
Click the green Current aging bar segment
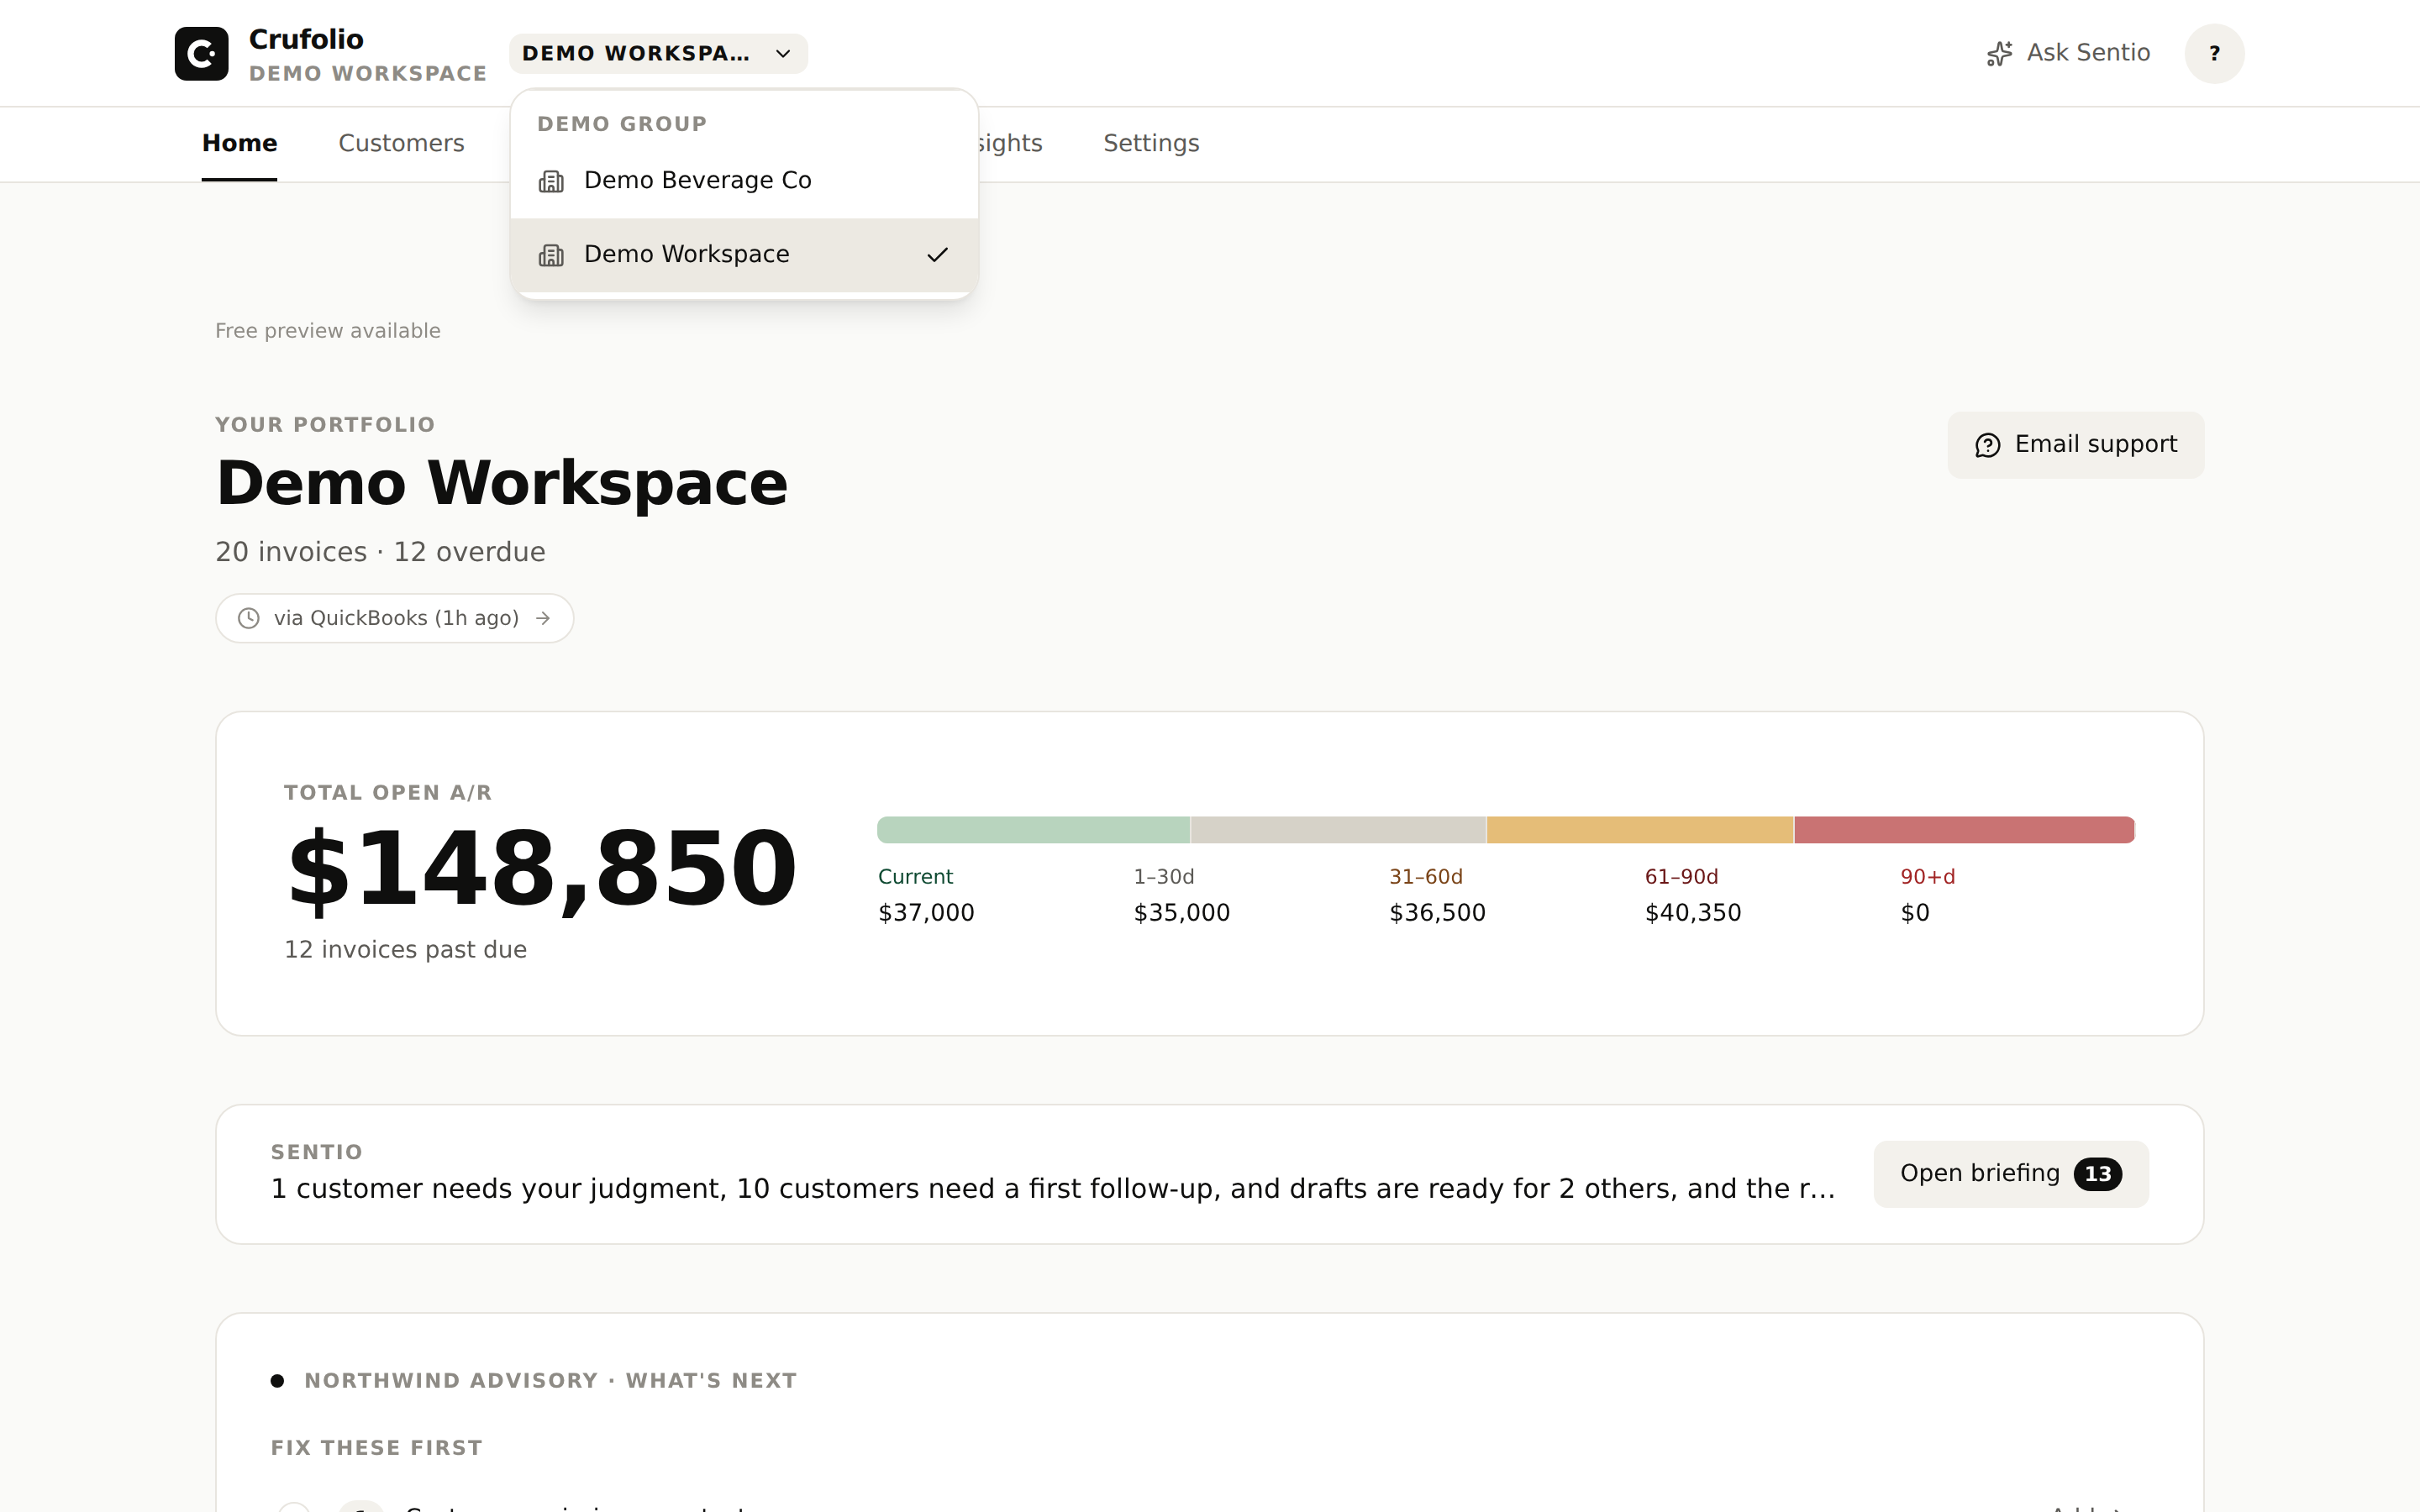[1033, 830]
